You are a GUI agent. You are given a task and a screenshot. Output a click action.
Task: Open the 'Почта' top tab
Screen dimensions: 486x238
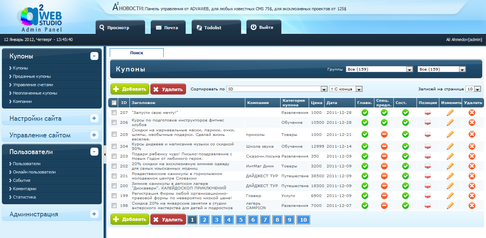point(167,28)
